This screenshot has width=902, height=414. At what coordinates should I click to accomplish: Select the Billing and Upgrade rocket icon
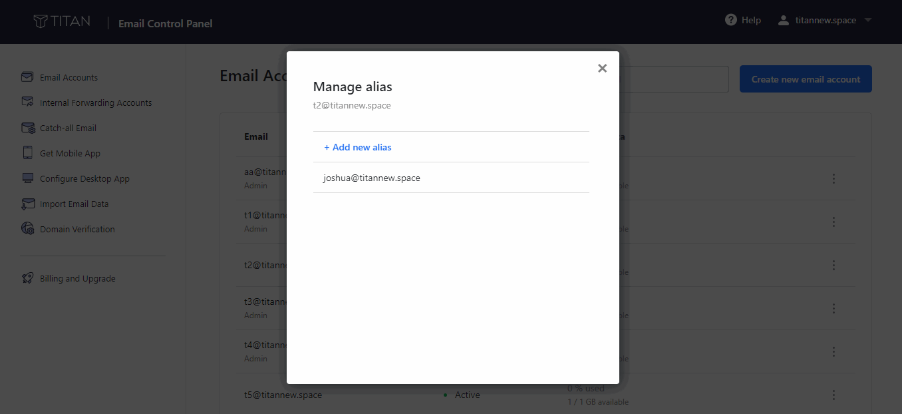point(27,278)
